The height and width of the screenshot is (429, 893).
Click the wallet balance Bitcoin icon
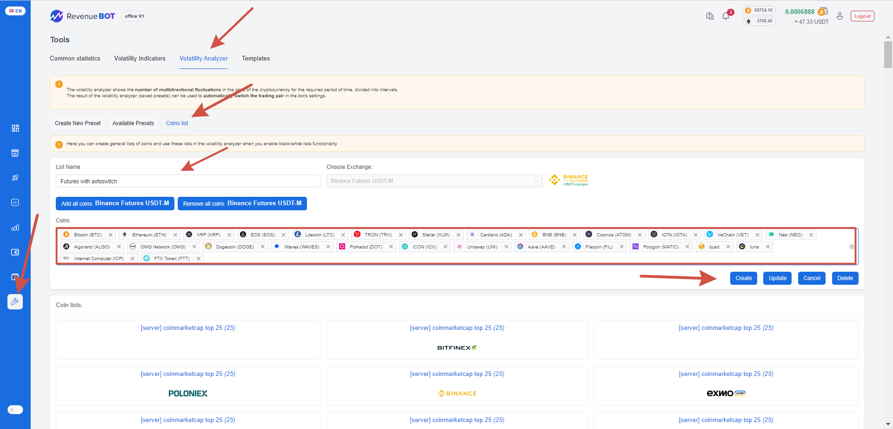pyautogui.click(x=822, y=12)
